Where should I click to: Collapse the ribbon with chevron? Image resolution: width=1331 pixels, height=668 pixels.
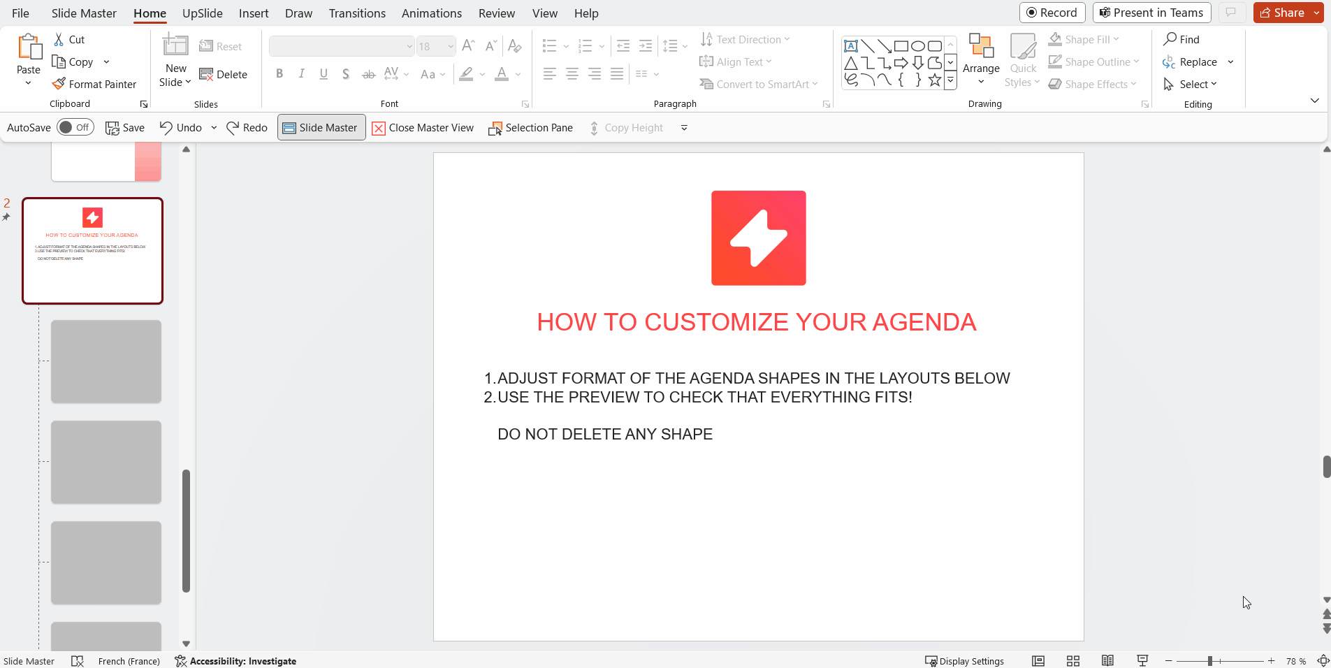(1315, 101)
